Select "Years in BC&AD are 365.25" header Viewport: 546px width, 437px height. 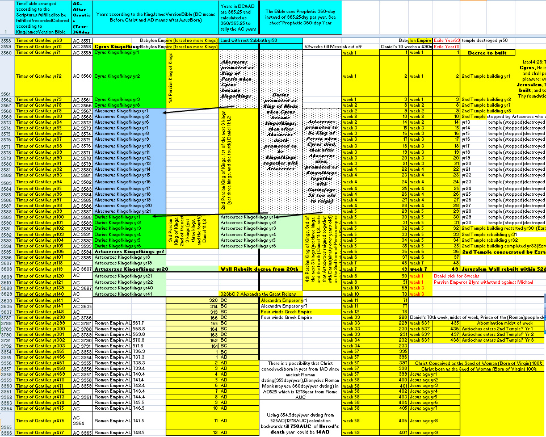coord(239,18)
